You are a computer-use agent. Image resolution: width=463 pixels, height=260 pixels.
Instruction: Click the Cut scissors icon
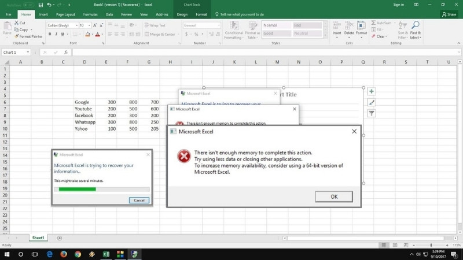17,23
